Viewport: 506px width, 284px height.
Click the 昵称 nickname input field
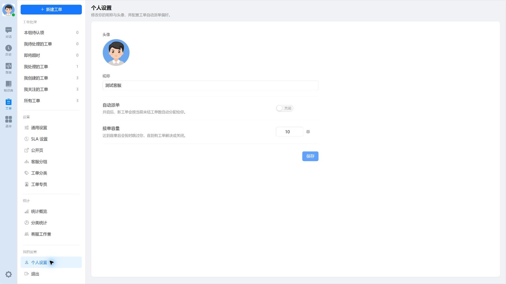click(210, 85)
